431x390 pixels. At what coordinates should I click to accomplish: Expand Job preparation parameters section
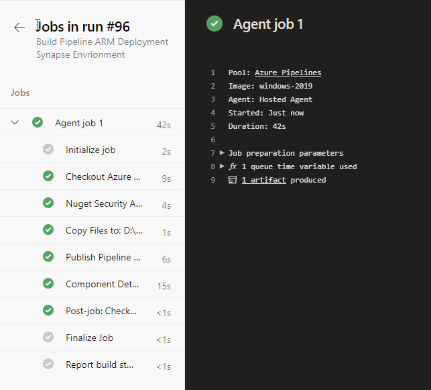(223, 153)
